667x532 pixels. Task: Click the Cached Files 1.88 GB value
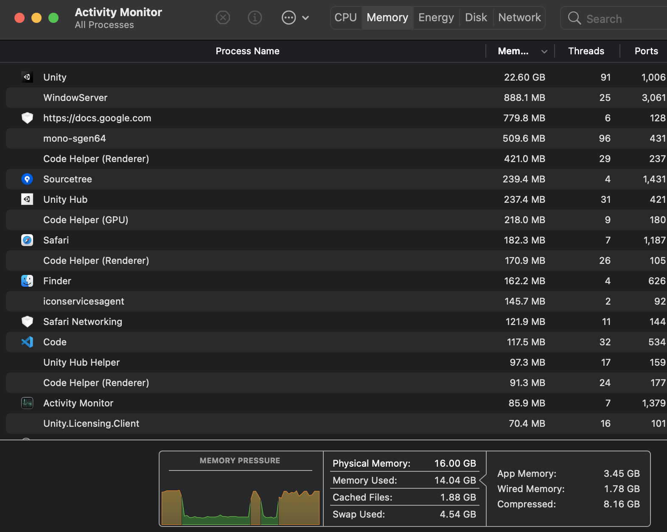pos(458,497)
